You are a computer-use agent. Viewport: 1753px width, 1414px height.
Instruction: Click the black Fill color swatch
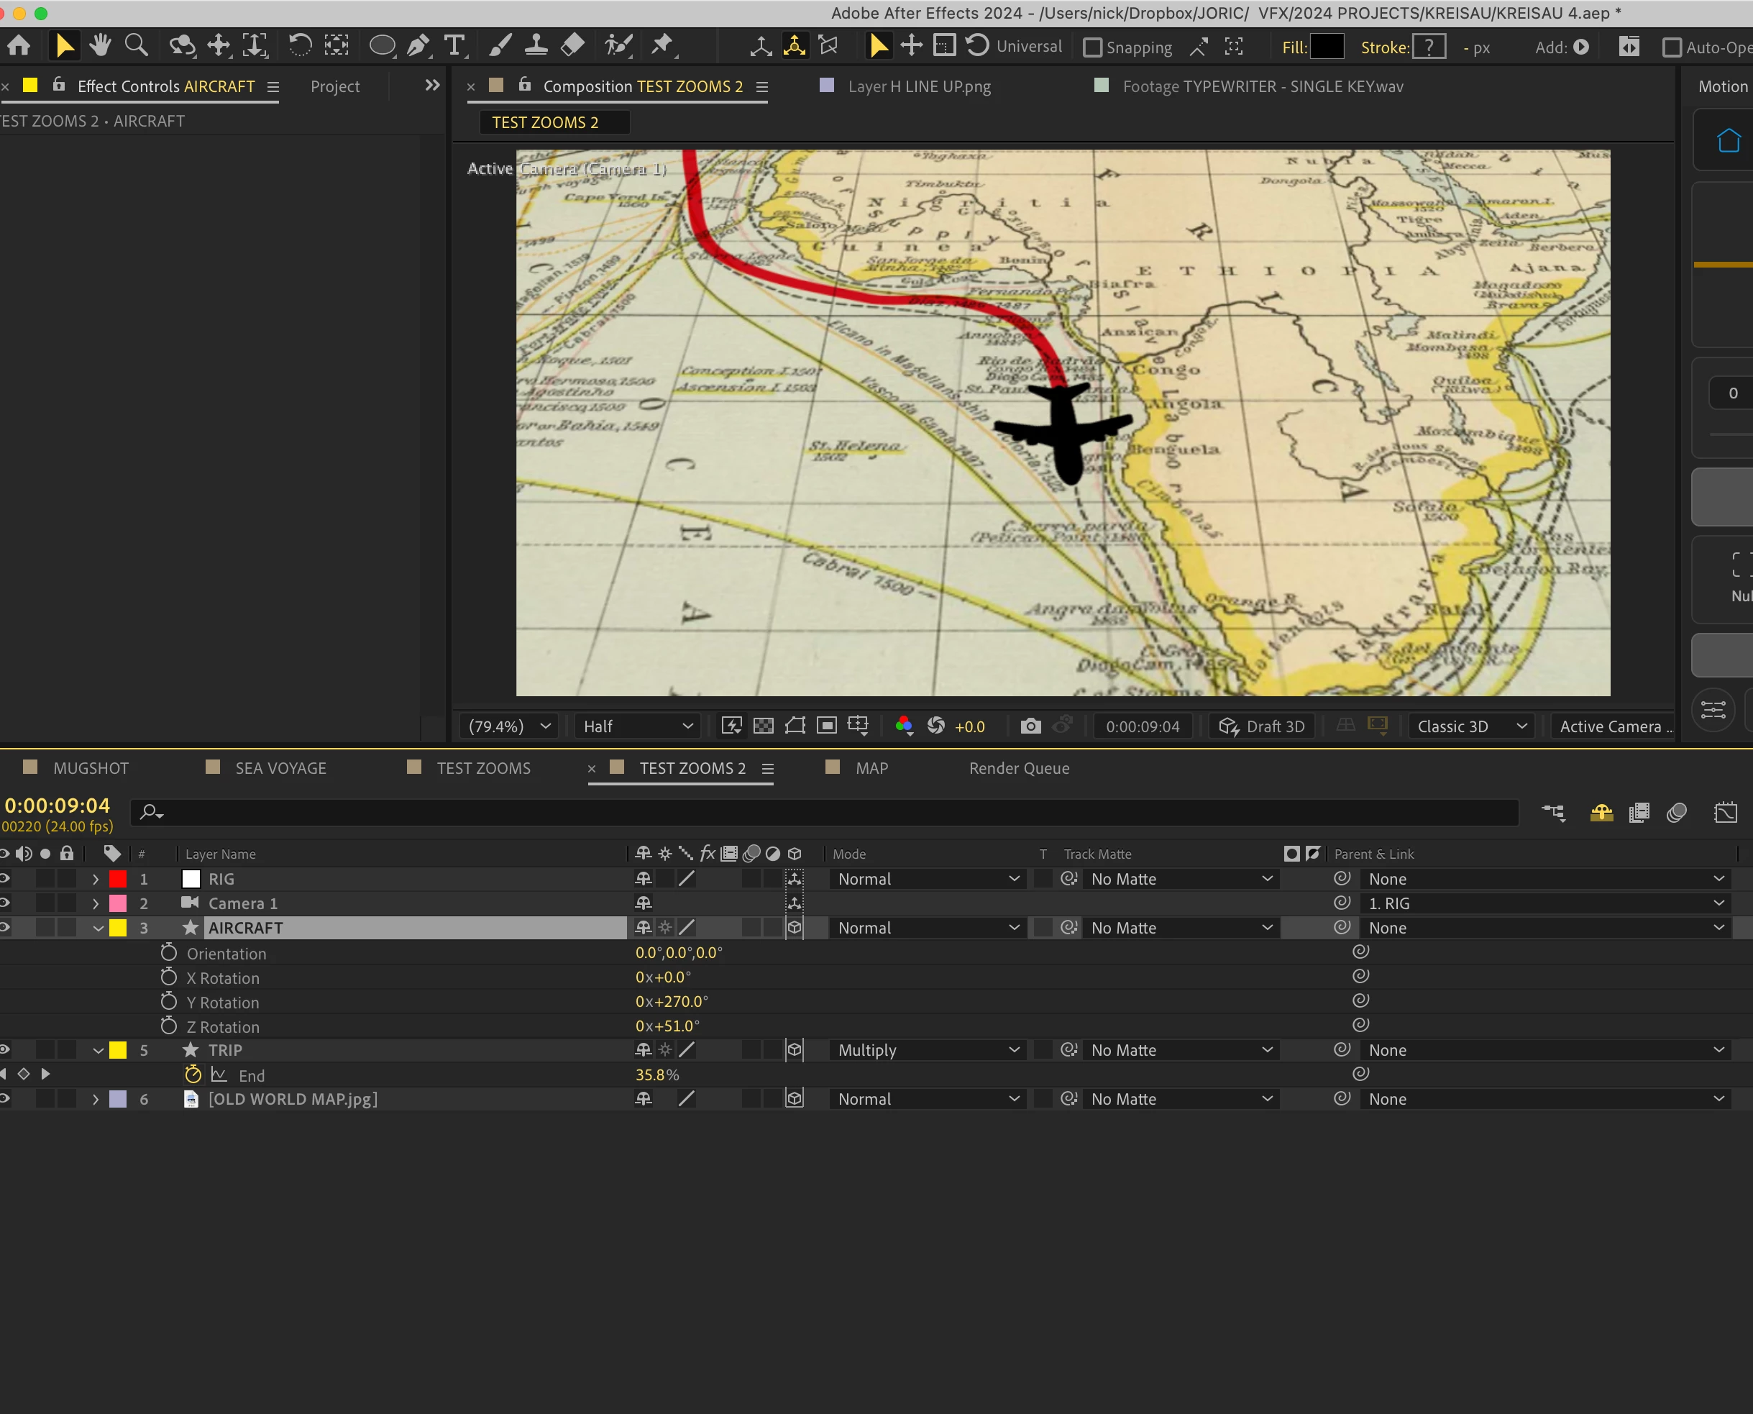[x=1327, y=47]
